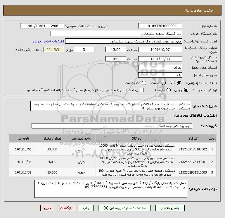The height and width of the screenshot is (218, 225).
Task: Click the remaining days field showing 3
Action: pyautogui.click(x=84, y=49)
